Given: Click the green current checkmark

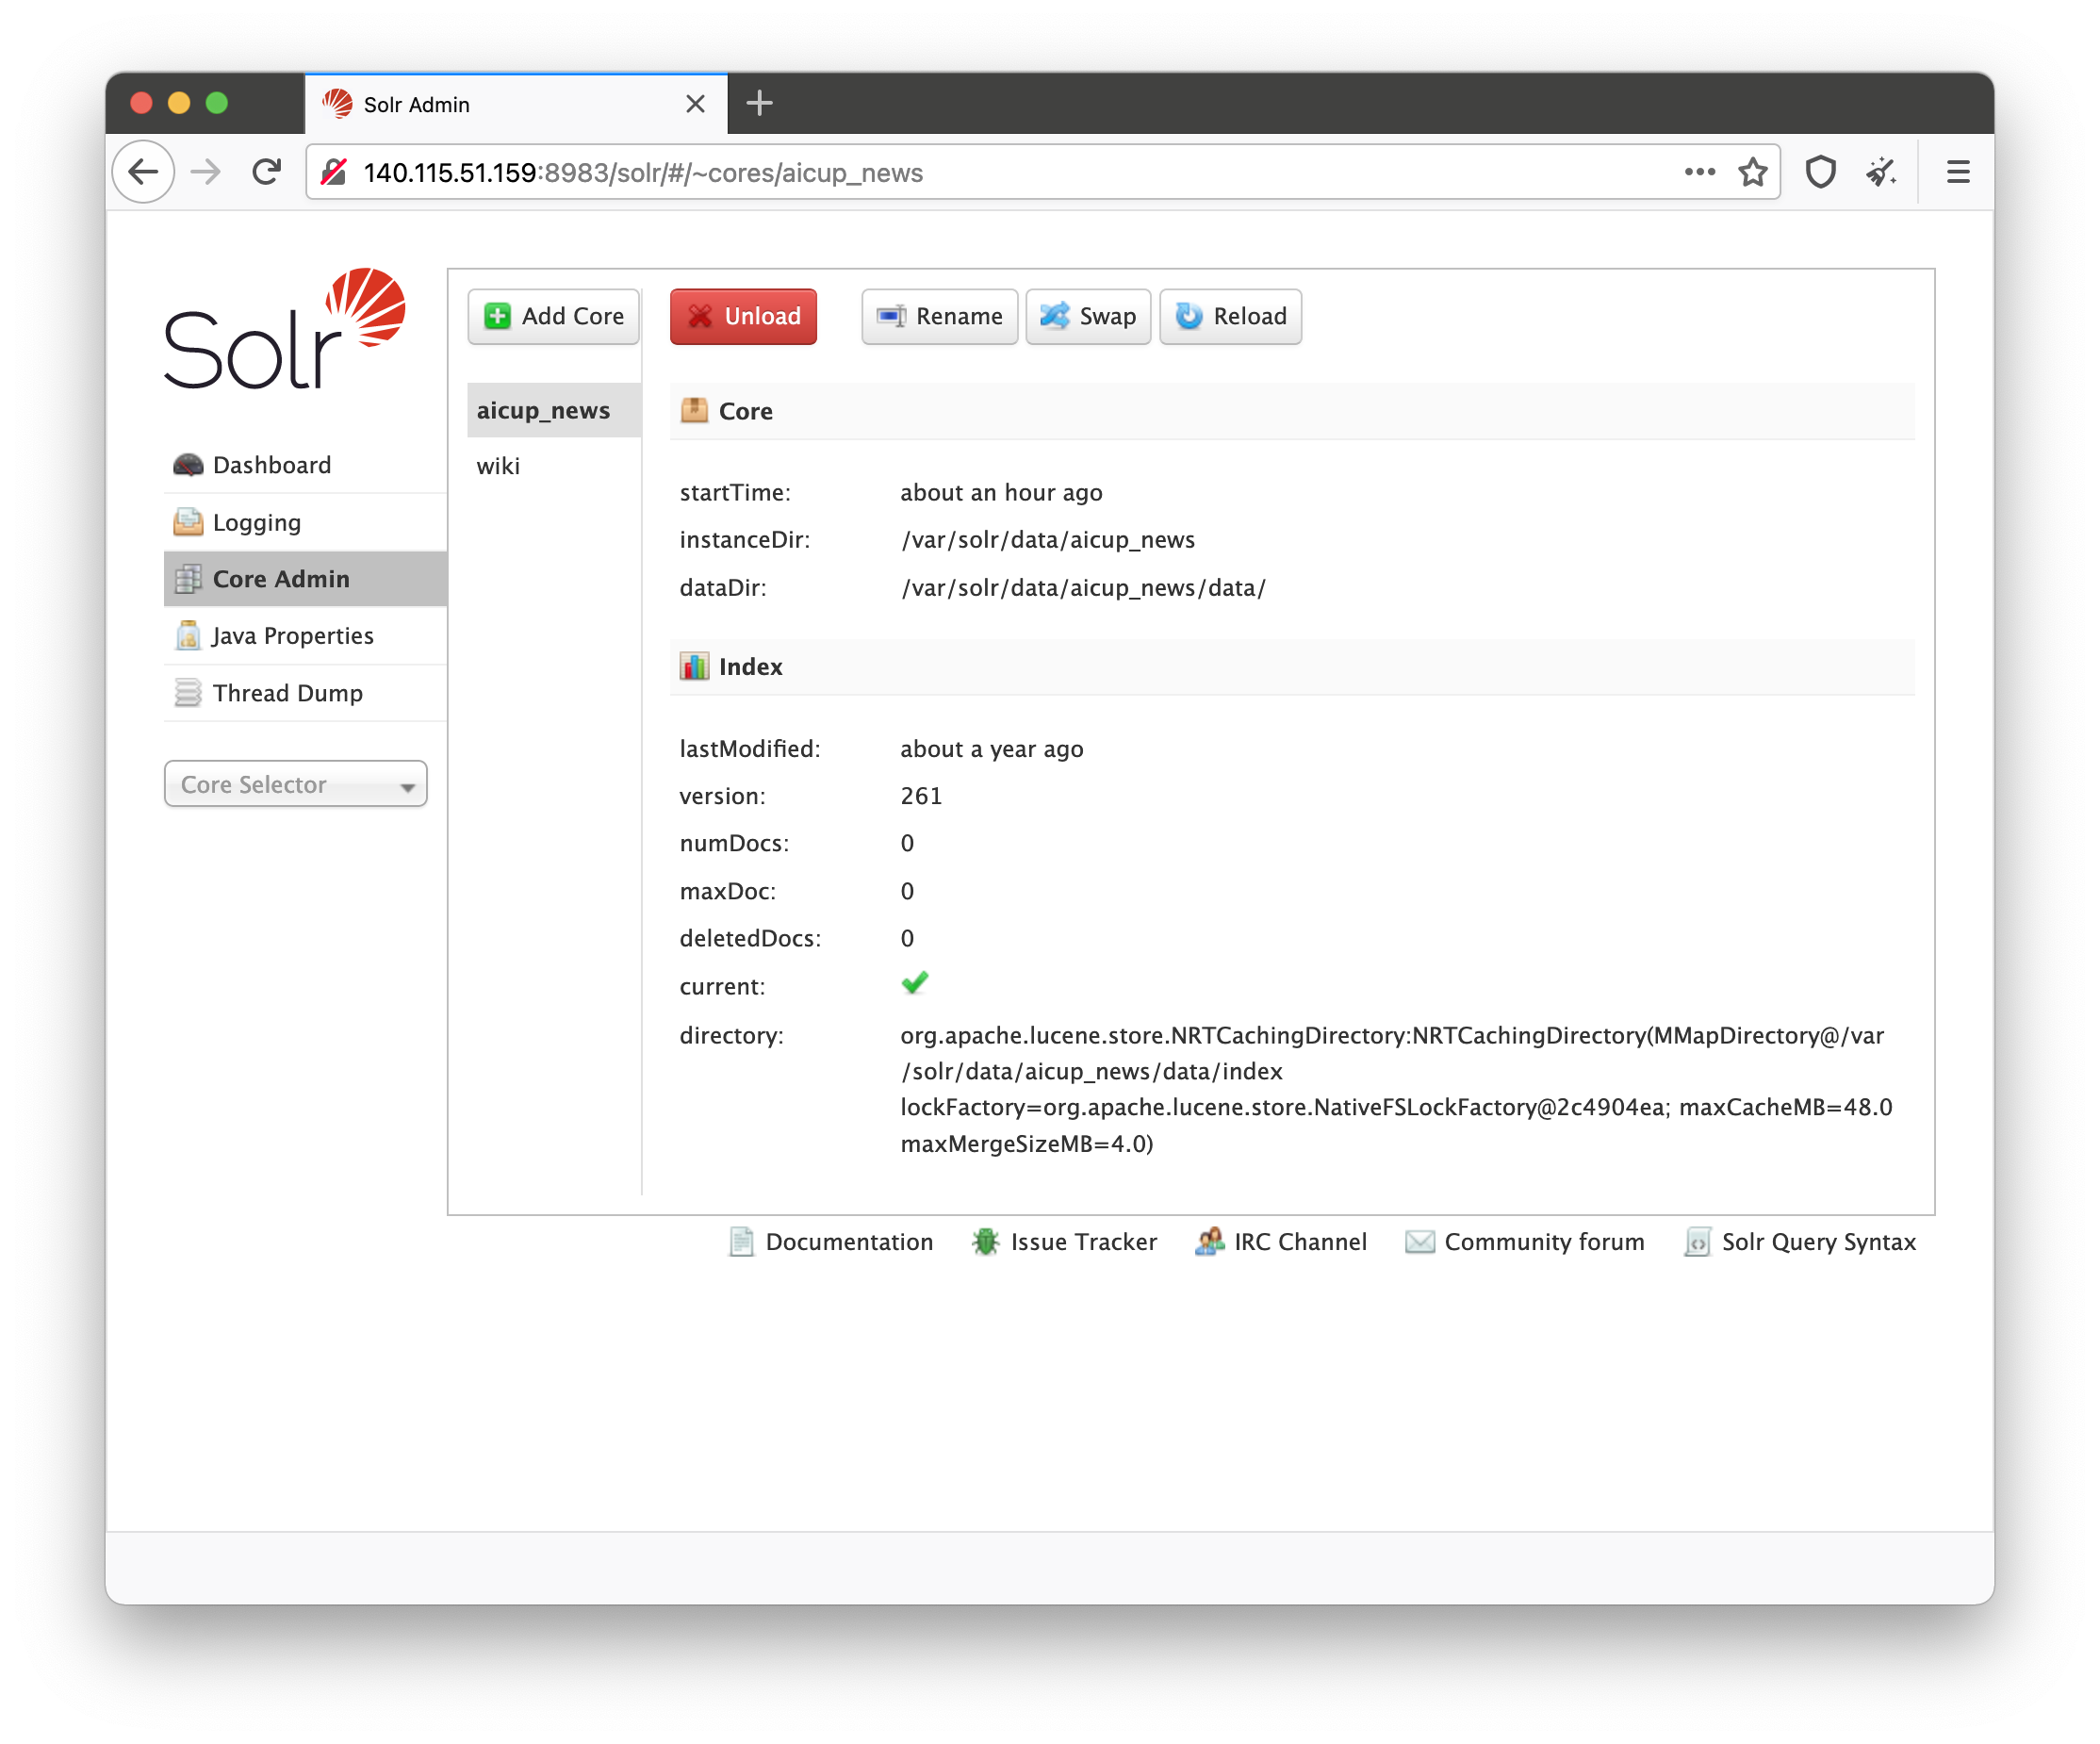Looking at the screenshot, I should click(915, 984).
